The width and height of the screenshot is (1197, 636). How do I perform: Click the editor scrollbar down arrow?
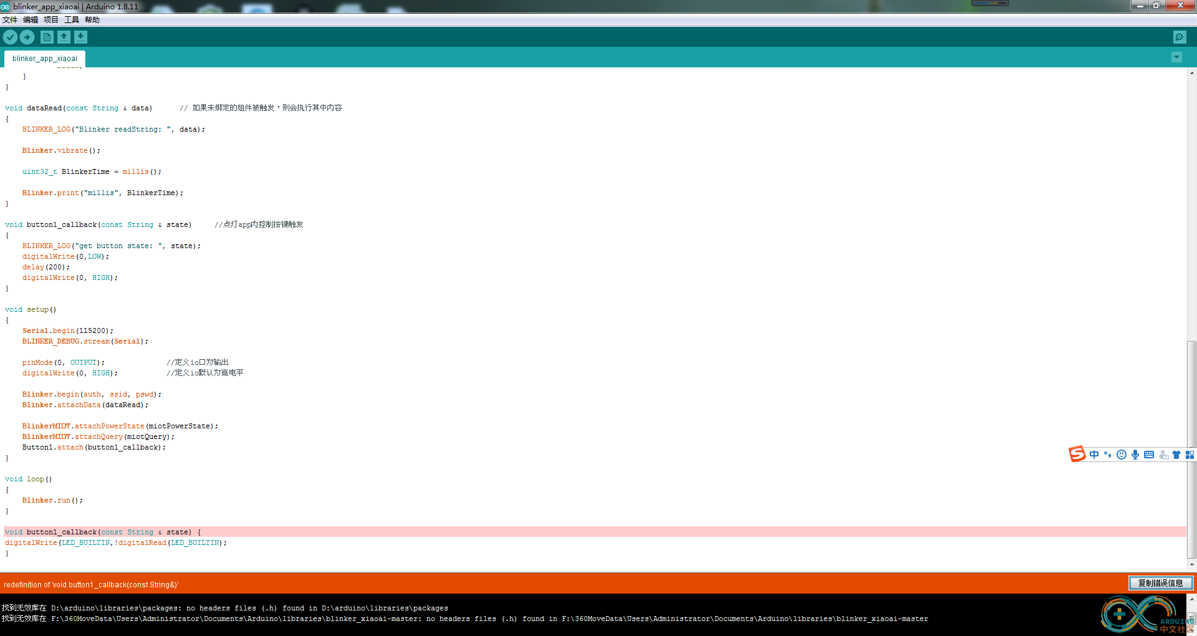(1191, 565)
